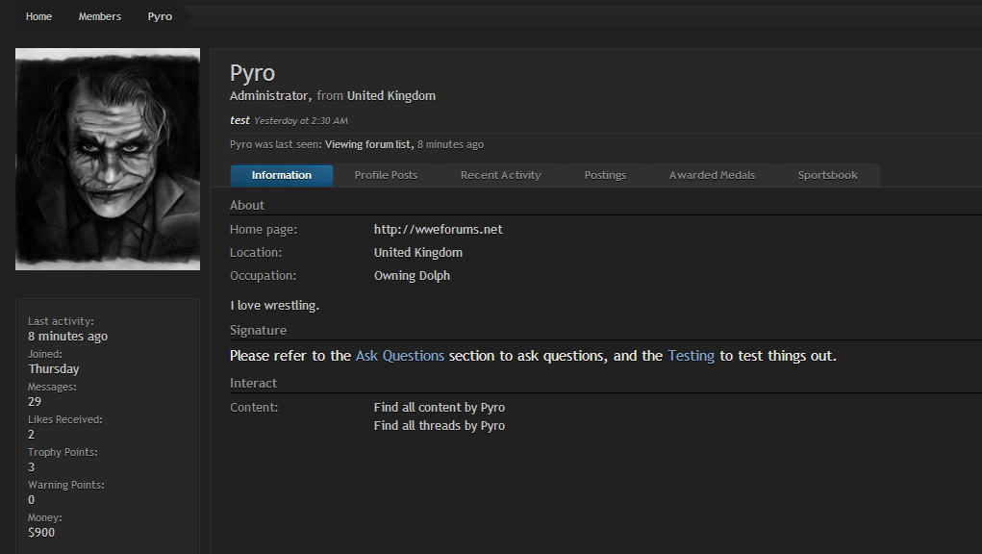
Task: Select the Pyro breadcrumb item
Action: tap(160, 16)
